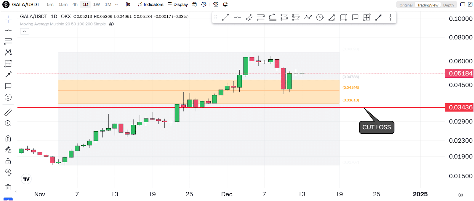This screenshot has width=474, height=201.
Task: Select the callout tool in floating toolbar
Action: pos(355,17)
